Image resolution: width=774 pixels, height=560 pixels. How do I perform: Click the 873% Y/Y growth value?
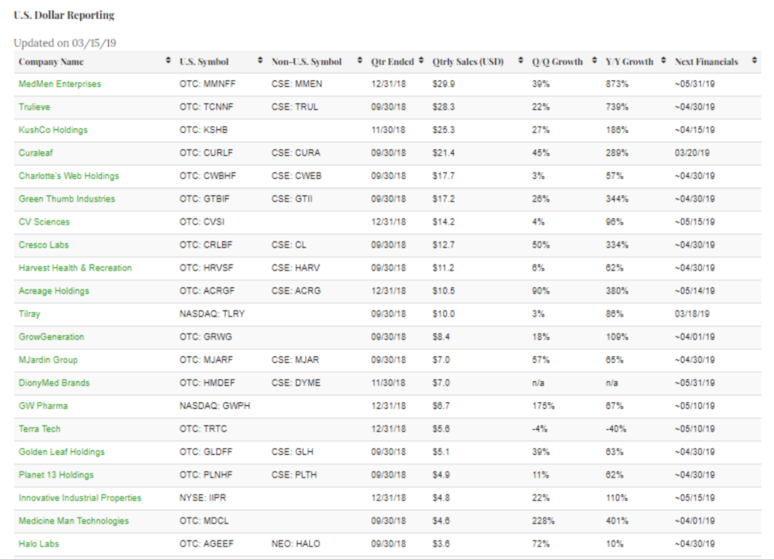(617, 84)
